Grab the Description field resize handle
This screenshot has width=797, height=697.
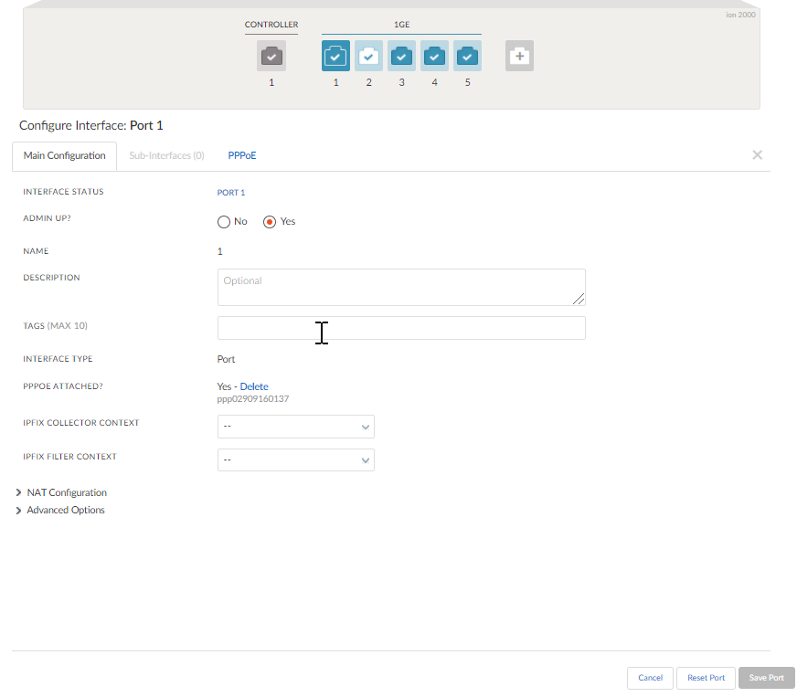tap(579, 300)
